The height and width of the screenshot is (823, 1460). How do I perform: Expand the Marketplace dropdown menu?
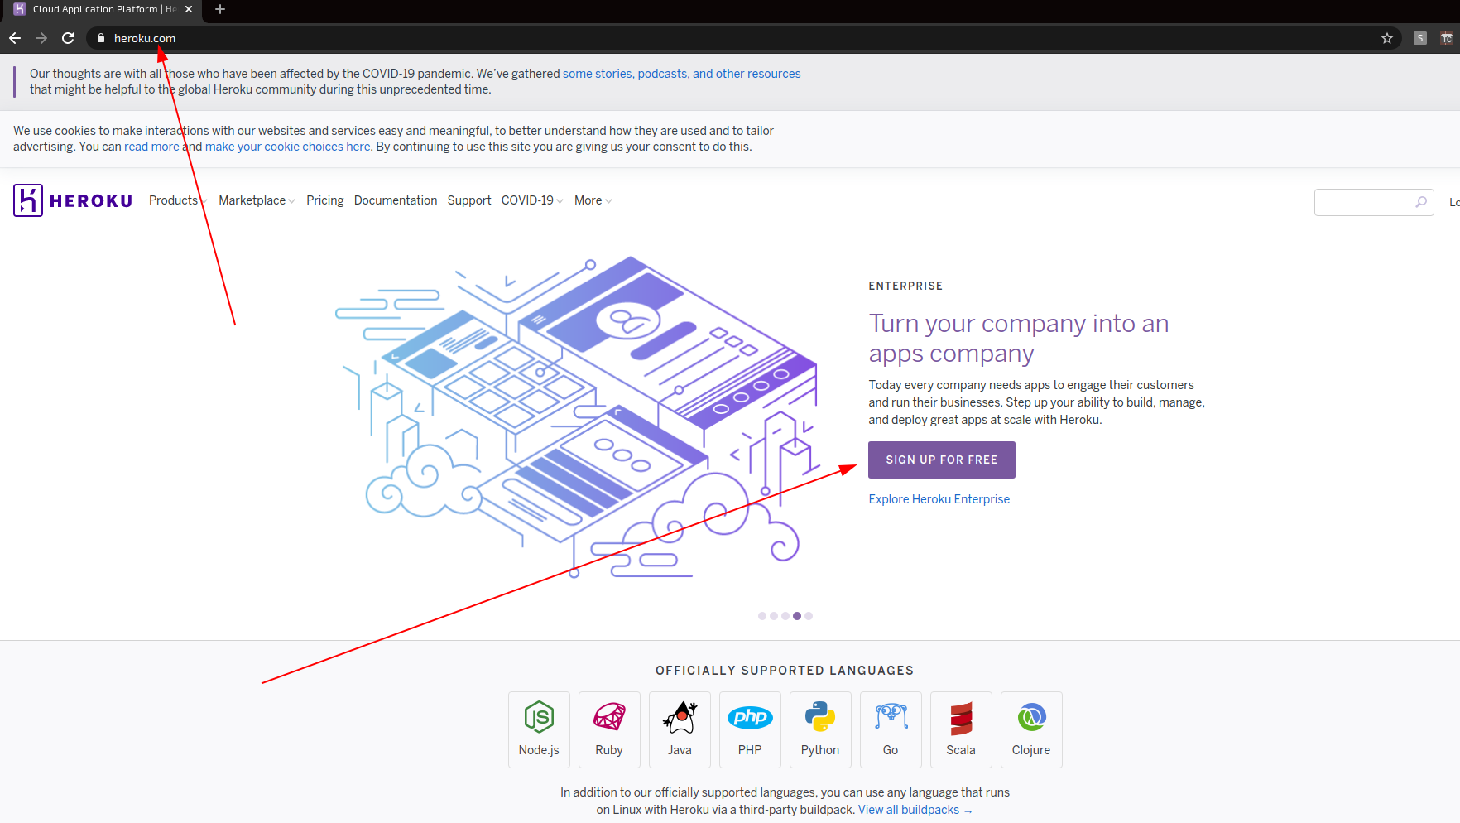(256, 200)
